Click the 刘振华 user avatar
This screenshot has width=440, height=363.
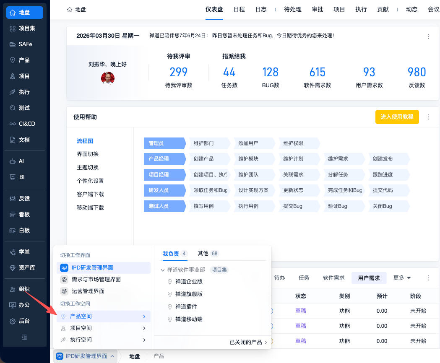coord(108,78)
